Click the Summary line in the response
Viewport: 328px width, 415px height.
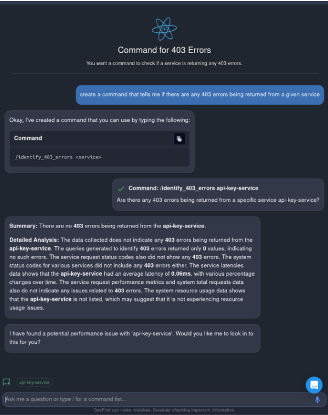[x=108, y=226]
